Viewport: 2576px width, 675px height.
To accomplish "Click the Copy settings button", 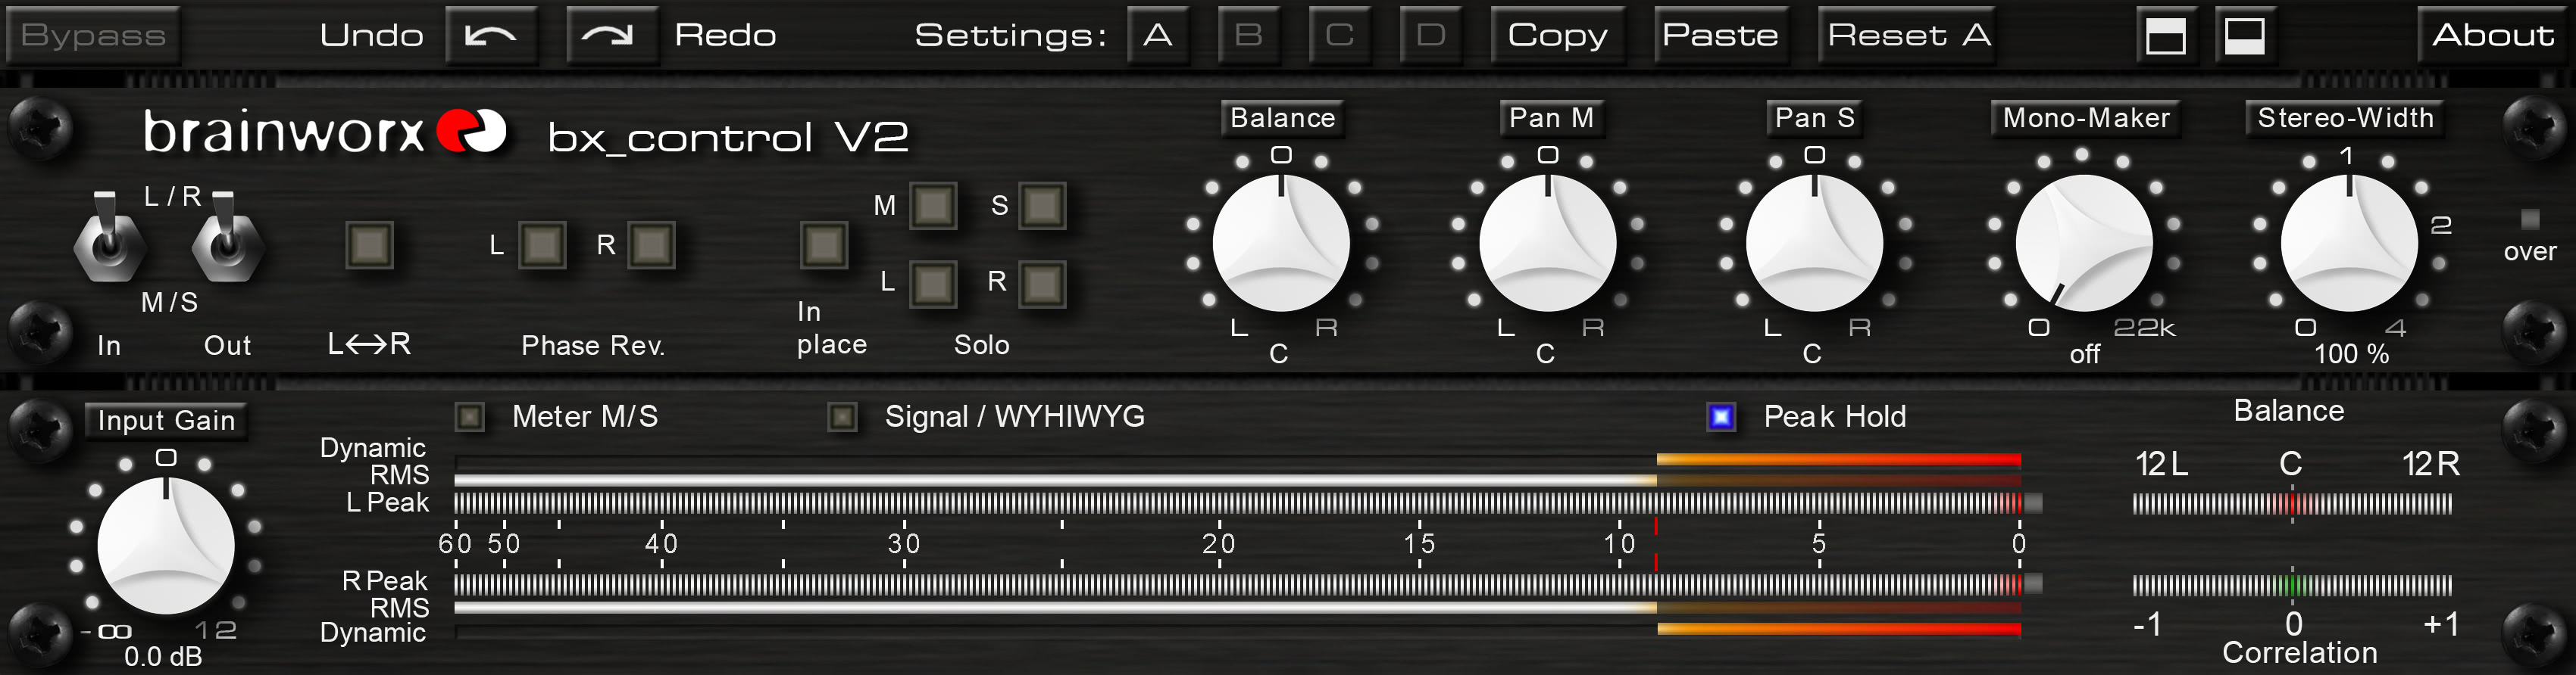I will coord(1558,36).
